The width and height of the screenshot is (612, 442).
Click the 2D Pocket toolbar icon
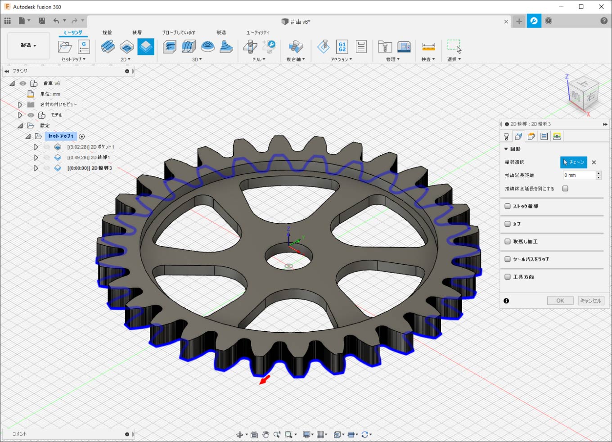[x=127, y=46]
